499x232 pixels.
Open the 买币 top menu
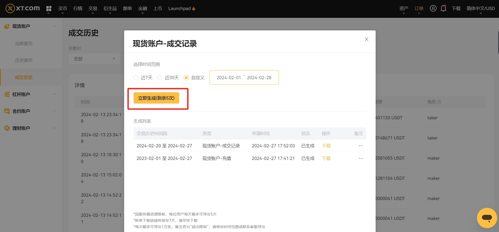point(63,8)
